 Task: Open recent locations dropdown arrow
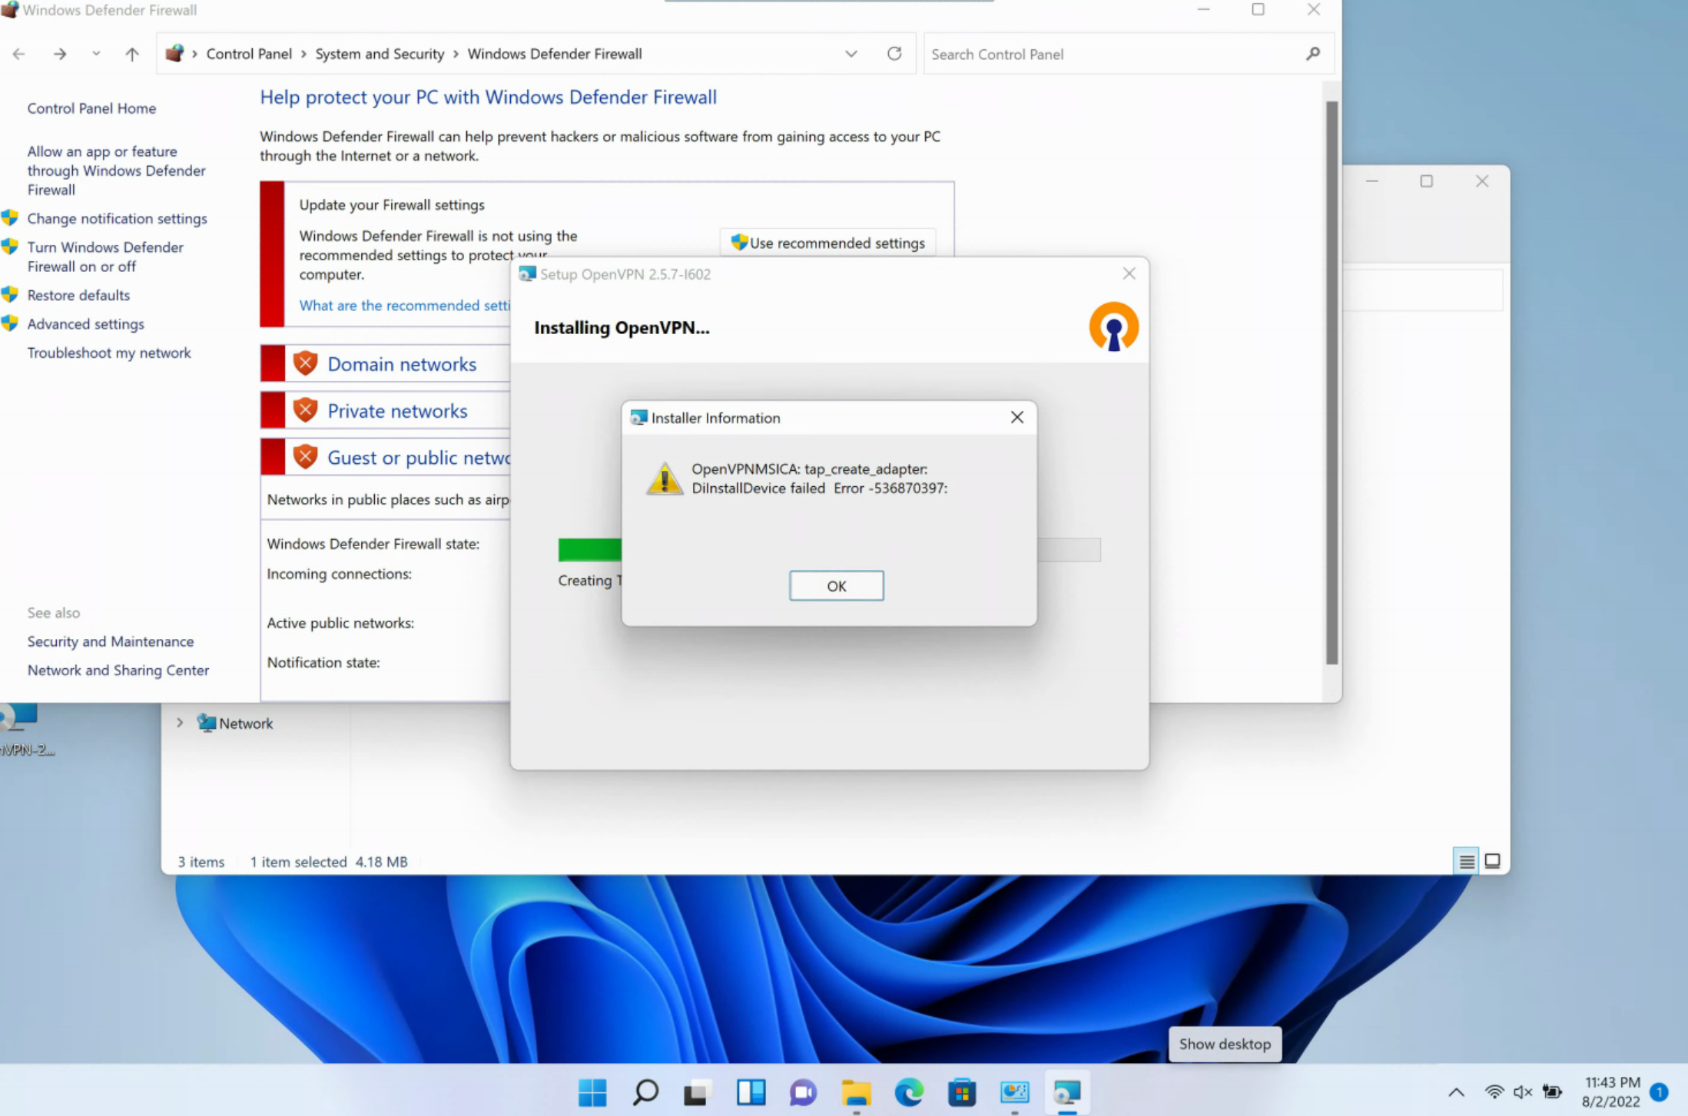pyautogui.click(x=96, y=54)
